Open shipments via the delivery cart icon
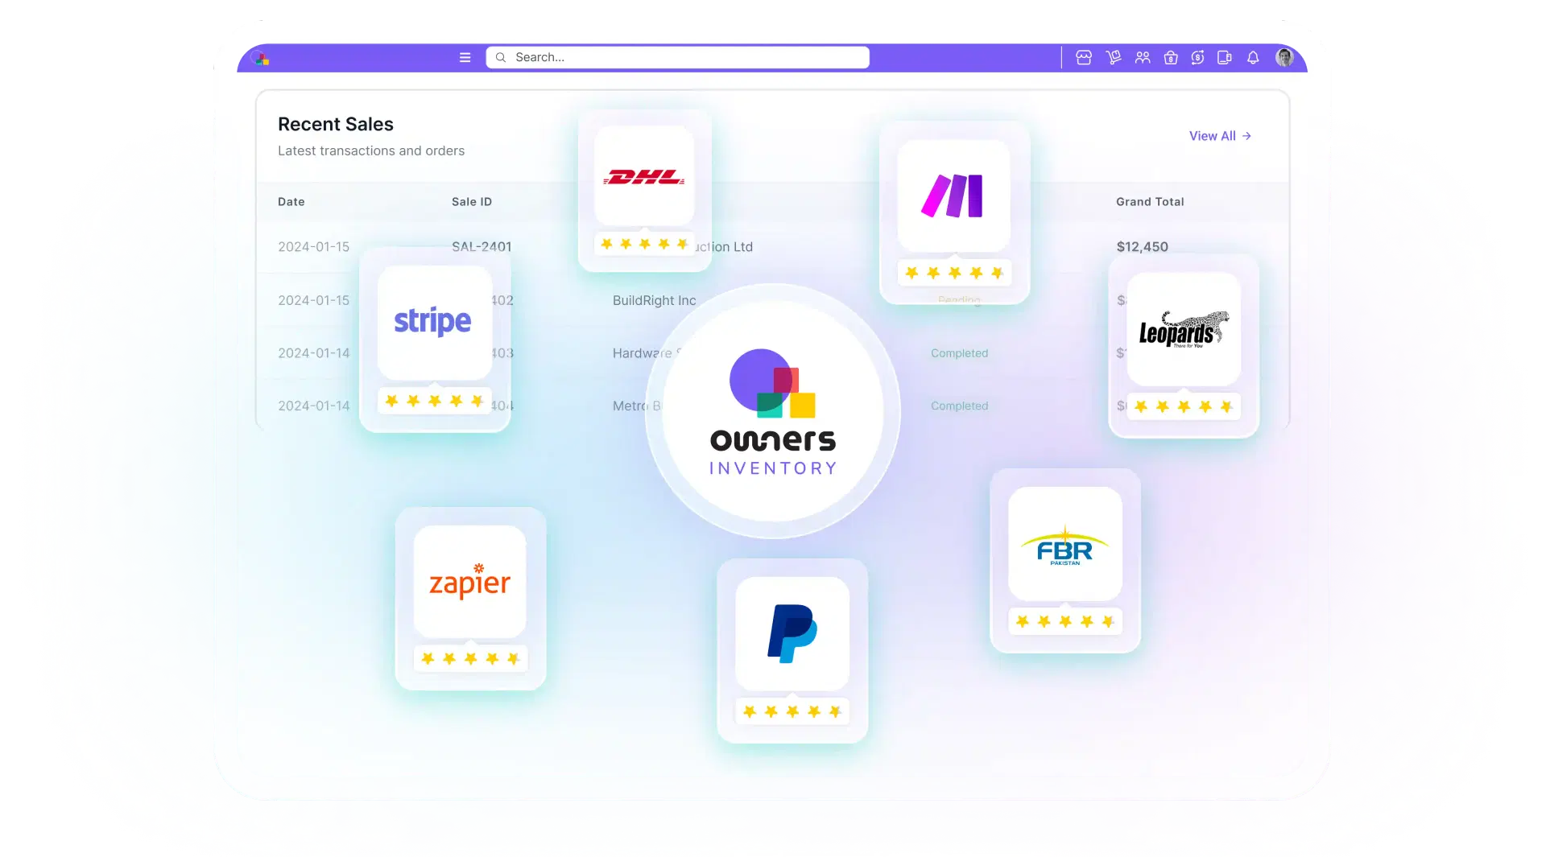The width and height of the screenshot is (1546, 857). pos(1114,57)
